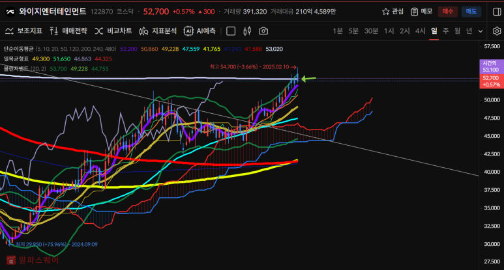
Task: Open 보조지표 auxiliary indicators
Action: pos(23,31)
